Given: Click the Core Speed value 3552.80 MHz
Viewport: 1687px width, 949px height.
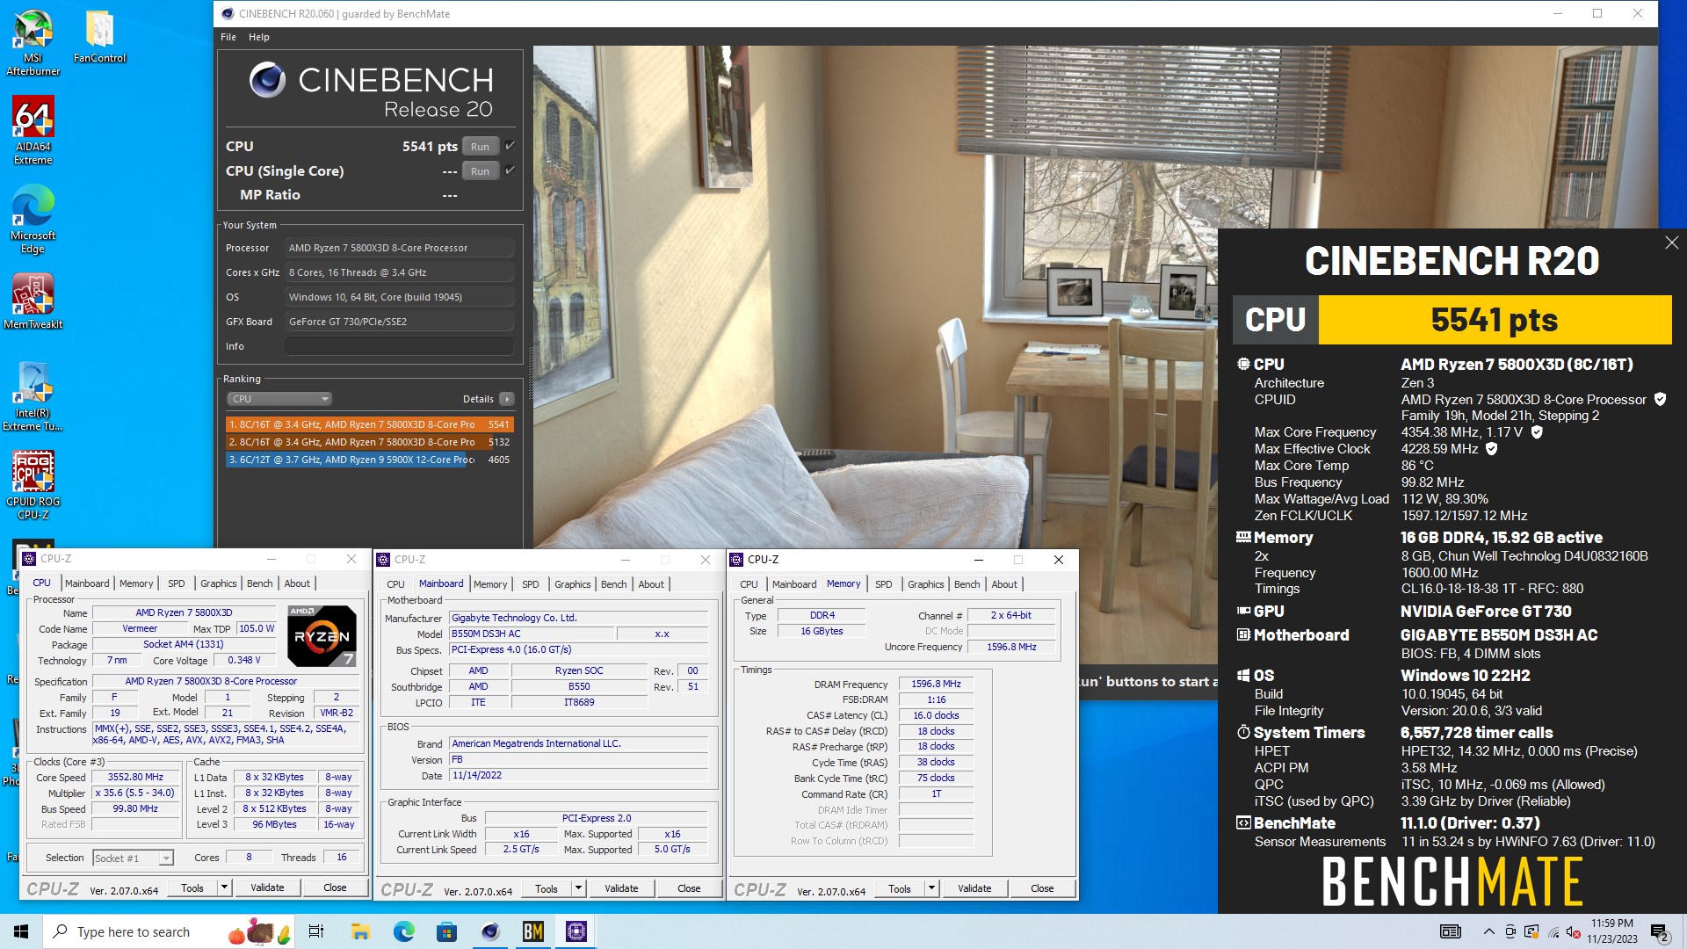Looking at the screenshot, I should click(x=135, y=778).
